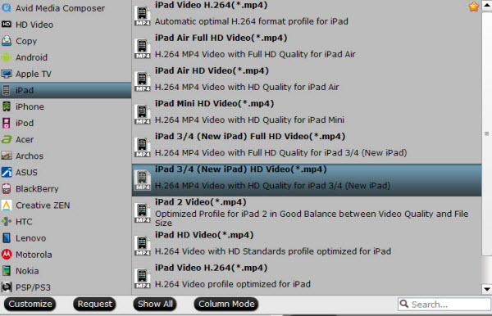The width and height of the screenshot is (492, 316).
Task: Click the Copy category icon
Action: click(7, 41)
